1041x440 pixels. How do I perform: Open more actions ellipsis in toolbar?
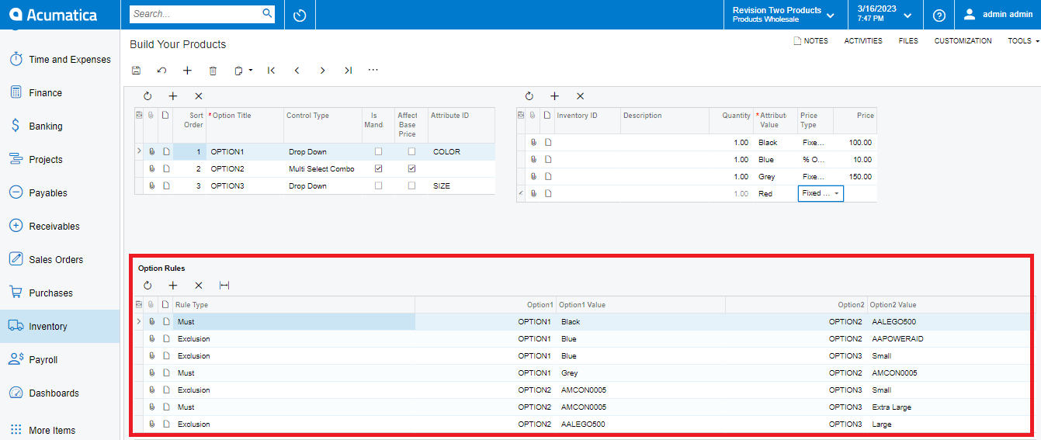click(373, 71)
